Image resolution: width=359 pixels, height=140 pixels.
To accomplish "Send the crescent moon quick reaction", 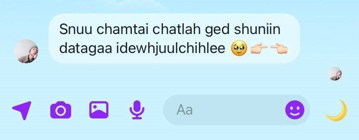I will [337, 110].
